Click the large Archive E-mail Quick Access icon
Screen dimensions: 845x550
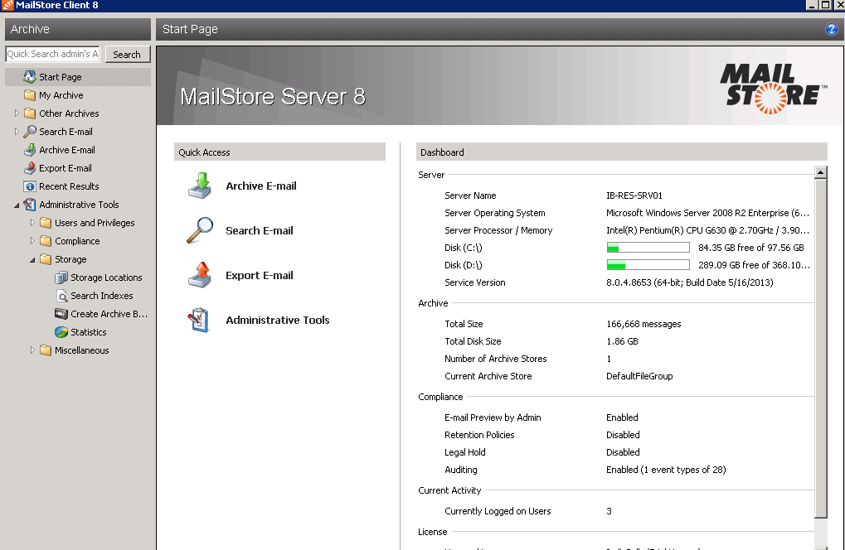click(200, 186)
